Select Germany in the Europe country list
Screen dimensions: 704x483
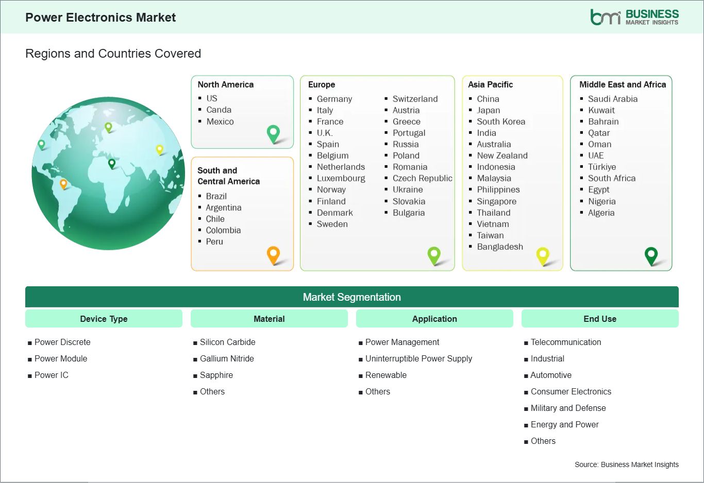pyautogui.click(x=334, y=99)
